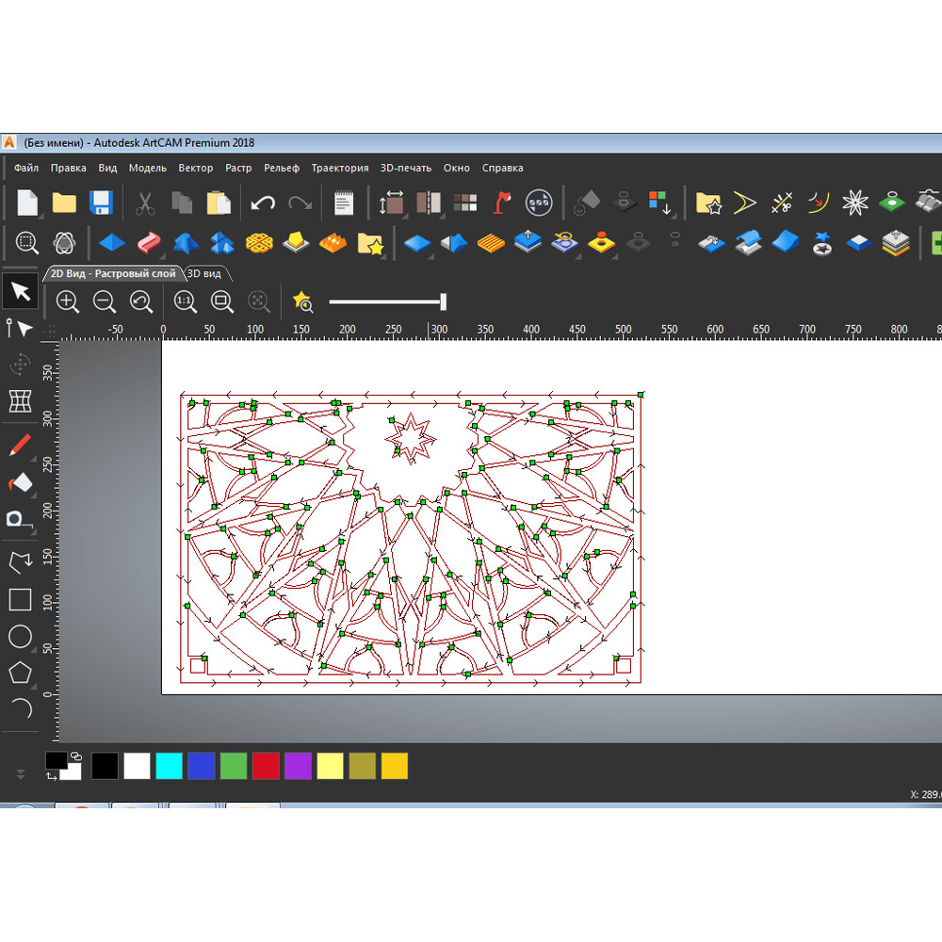This screenshot has width=942, height=942.
Task: Click the Zoom In magnifier icon
Action: 68,301
